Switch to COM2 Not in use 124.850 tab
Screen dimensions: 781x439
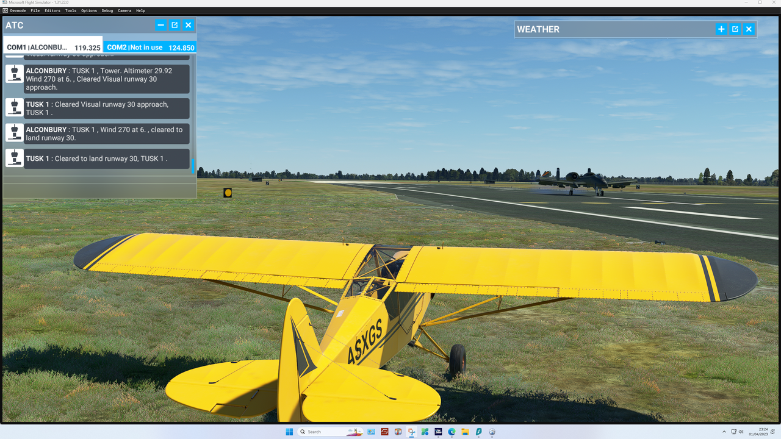[x=150, y=47]
